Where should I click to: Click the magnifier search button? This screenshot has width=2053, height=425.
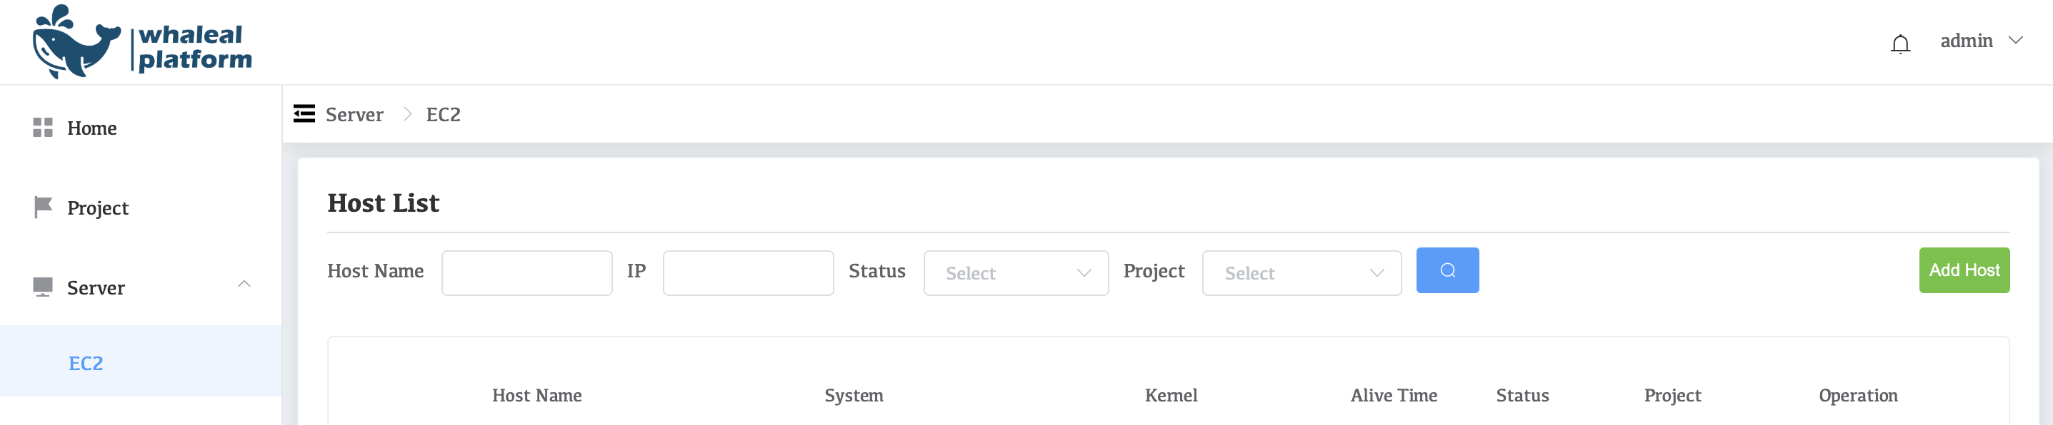tap(1447, 270)
